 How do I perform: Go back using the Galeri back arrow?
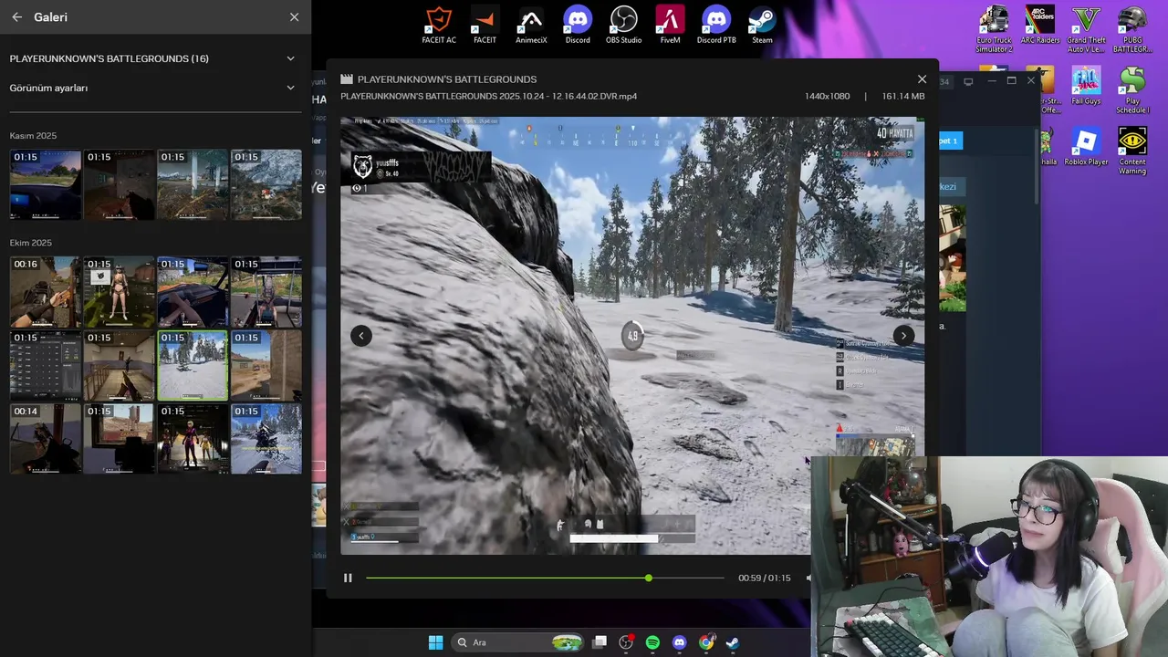[x=16, y=16]
